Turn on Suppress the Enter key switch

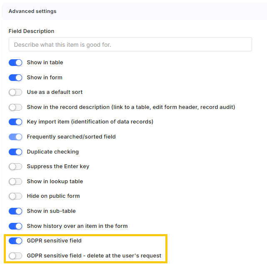[15, 167]
